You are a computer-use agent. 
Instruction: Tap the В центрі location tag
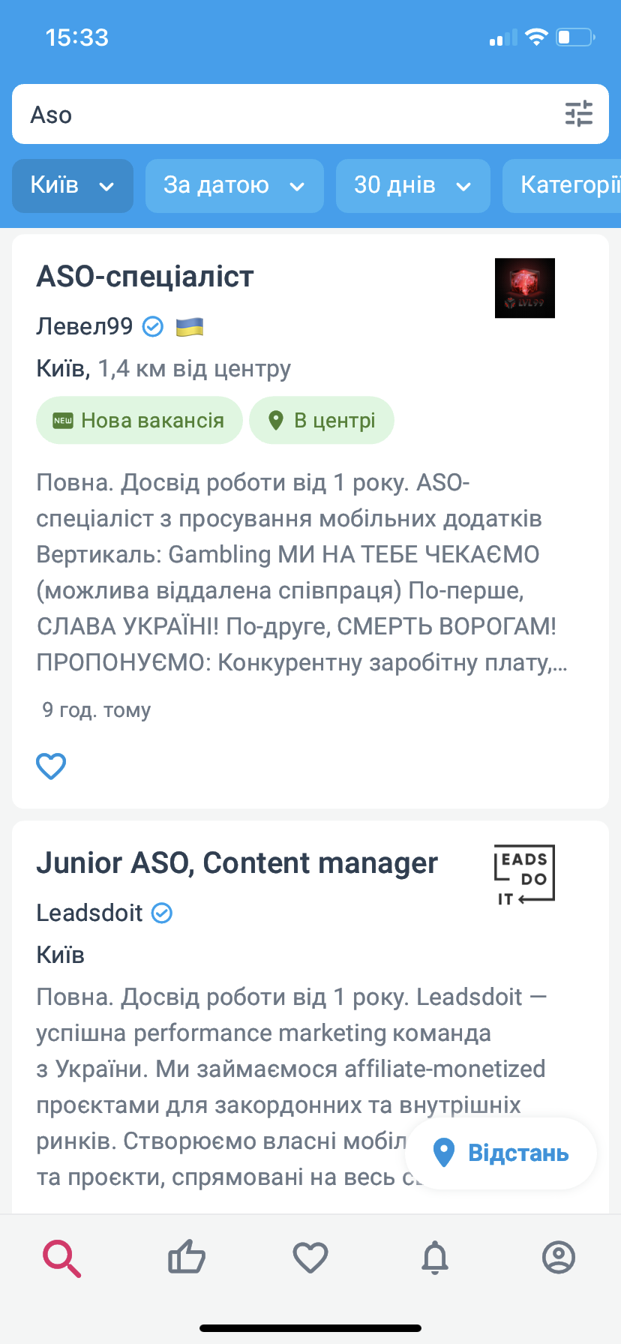point(322,421)
